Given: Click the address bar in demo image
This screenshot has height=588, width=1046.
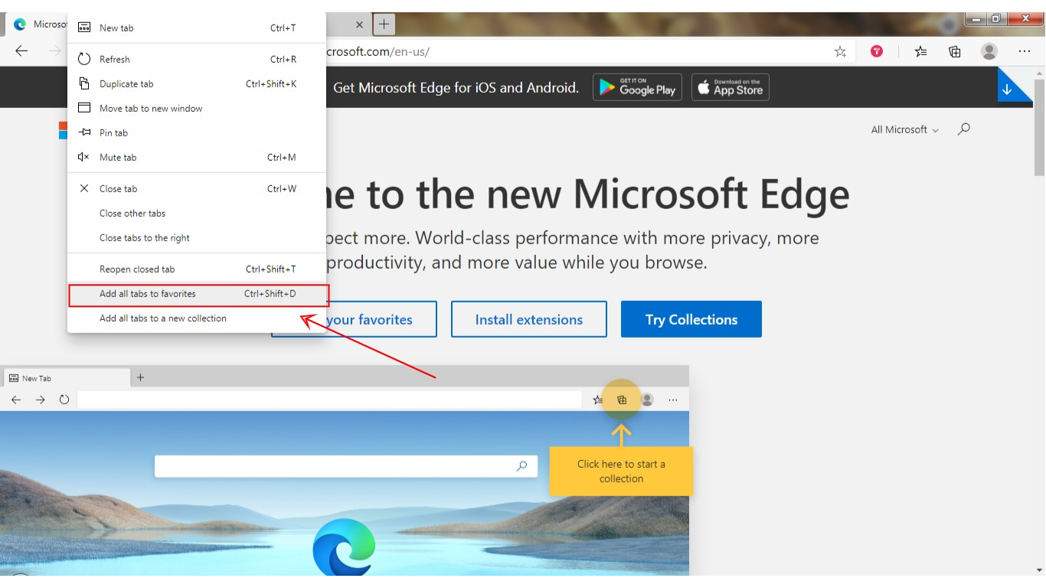Looking at the screenshot, I should coord(329,400).
